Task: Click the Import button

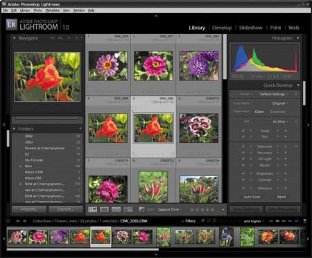Action: click(x=29, y=209)
